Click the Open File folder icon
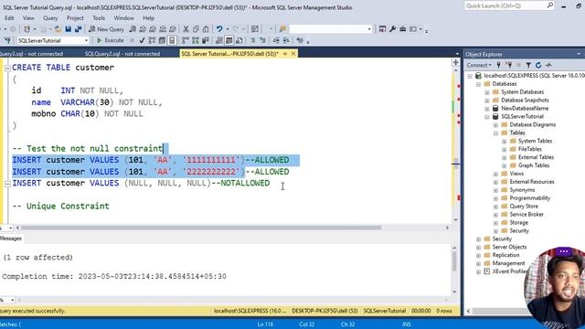Viewport: 585px width, 329px height. (58, 29)
